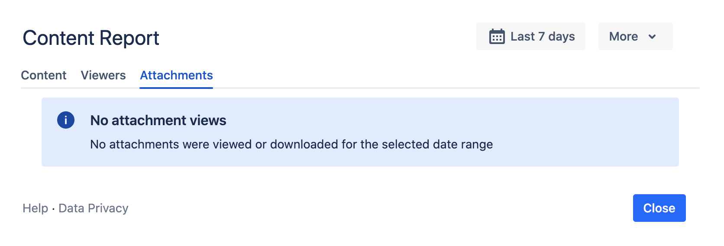The height and width of the screenshot is (246, 724).
Task: Click the message about no attachments being viewed
Action: pyautogui.click(x=291, y=144)
